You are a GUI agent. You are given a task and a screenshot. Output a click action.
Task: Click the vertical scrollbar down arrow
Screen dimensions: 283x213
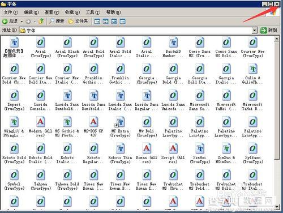pos(277,207)
